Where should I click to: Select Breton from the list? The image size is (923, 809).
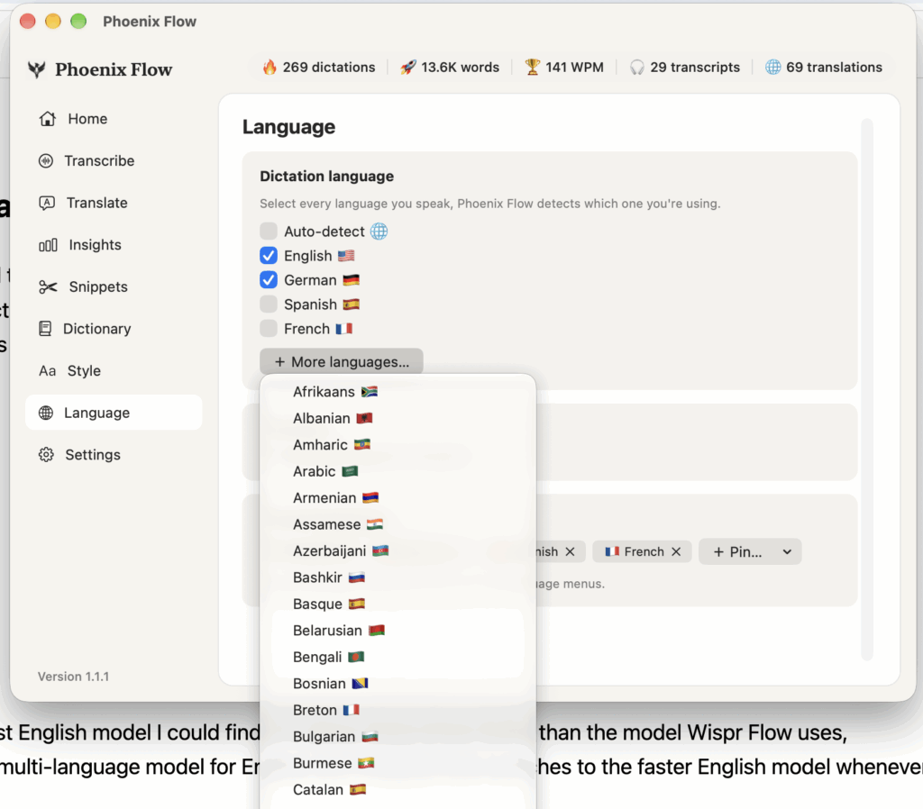pyautogui.click(x=398, y=710)
